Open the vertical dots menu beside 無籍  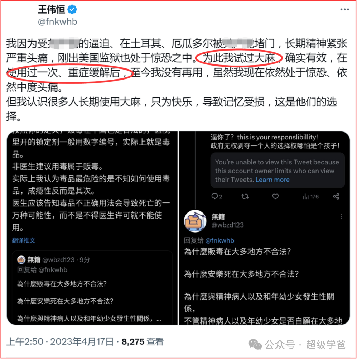pyautogui.click(x=341, y=217)
